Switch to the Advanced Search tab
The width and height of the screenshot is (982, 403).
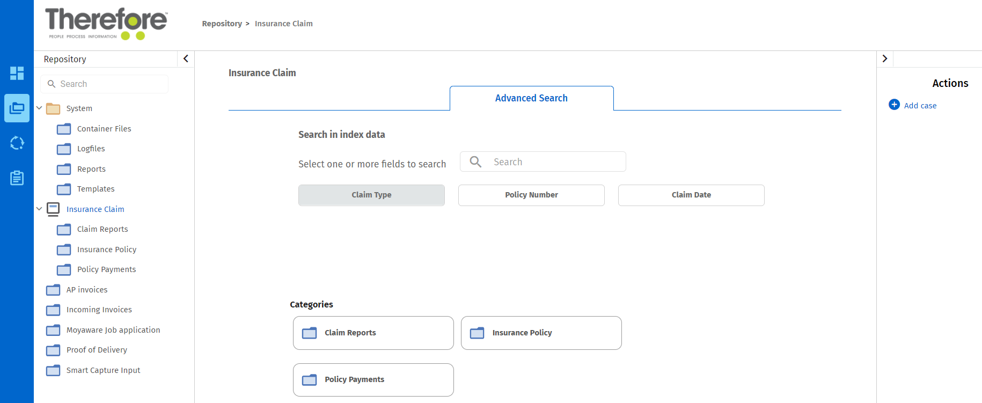(x=531, y=98)
